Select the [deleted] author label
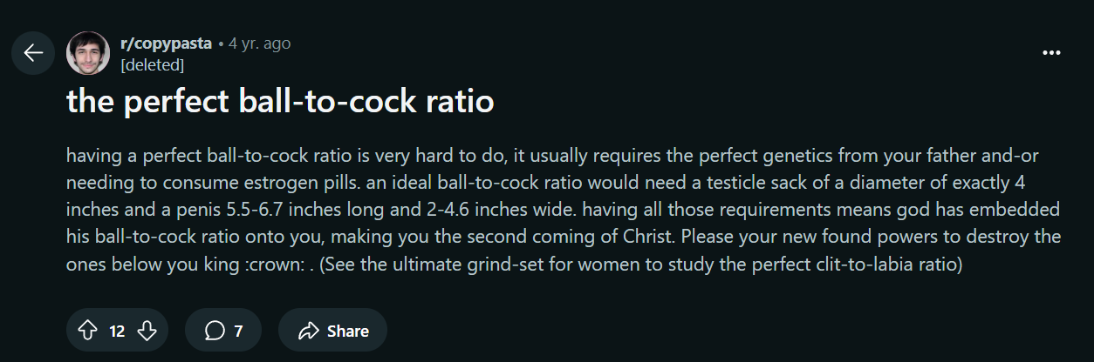This screenshot has width=1094, height=362. [152, 64]
